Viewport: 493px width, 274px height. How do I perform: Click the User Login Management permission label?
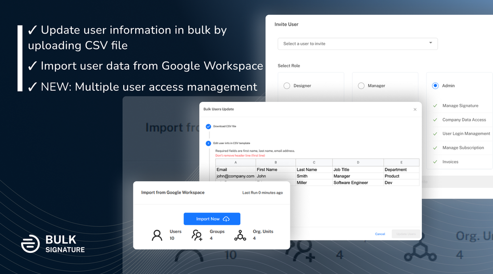(466, 134)
